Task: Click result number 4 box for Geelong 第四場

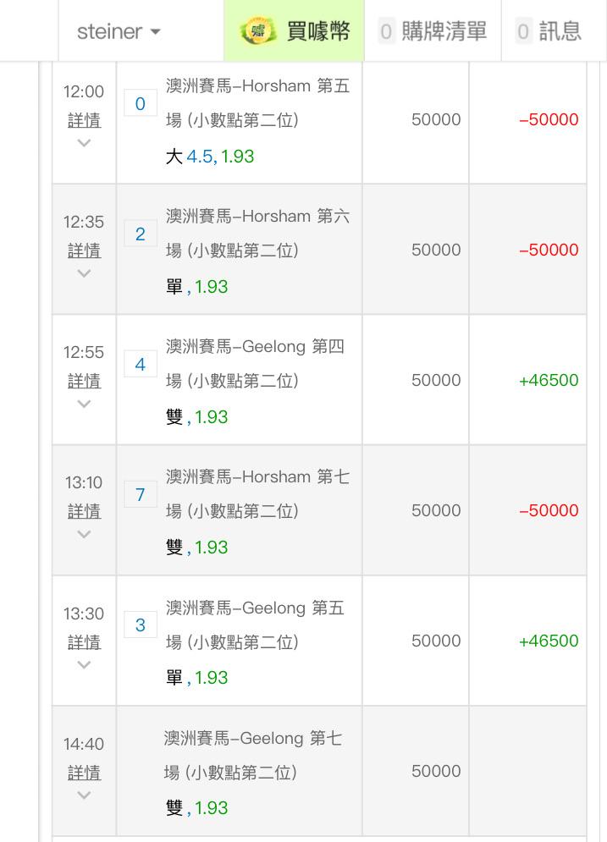Action: click(x=141, y=364)
